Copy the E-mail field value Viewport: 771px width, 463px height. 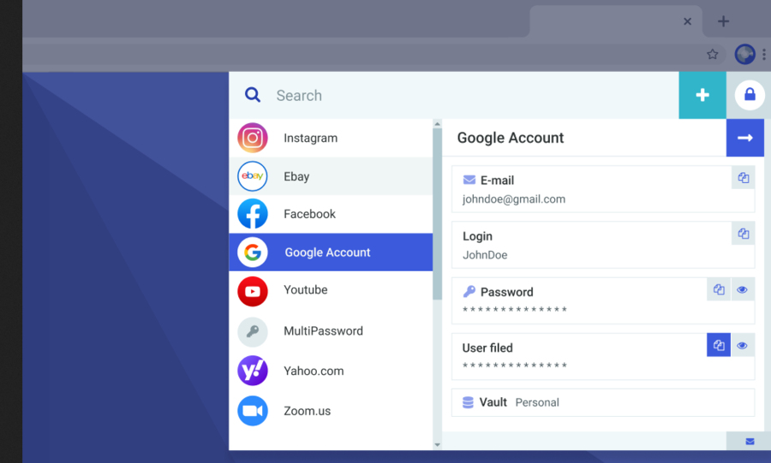click(743, 178)
